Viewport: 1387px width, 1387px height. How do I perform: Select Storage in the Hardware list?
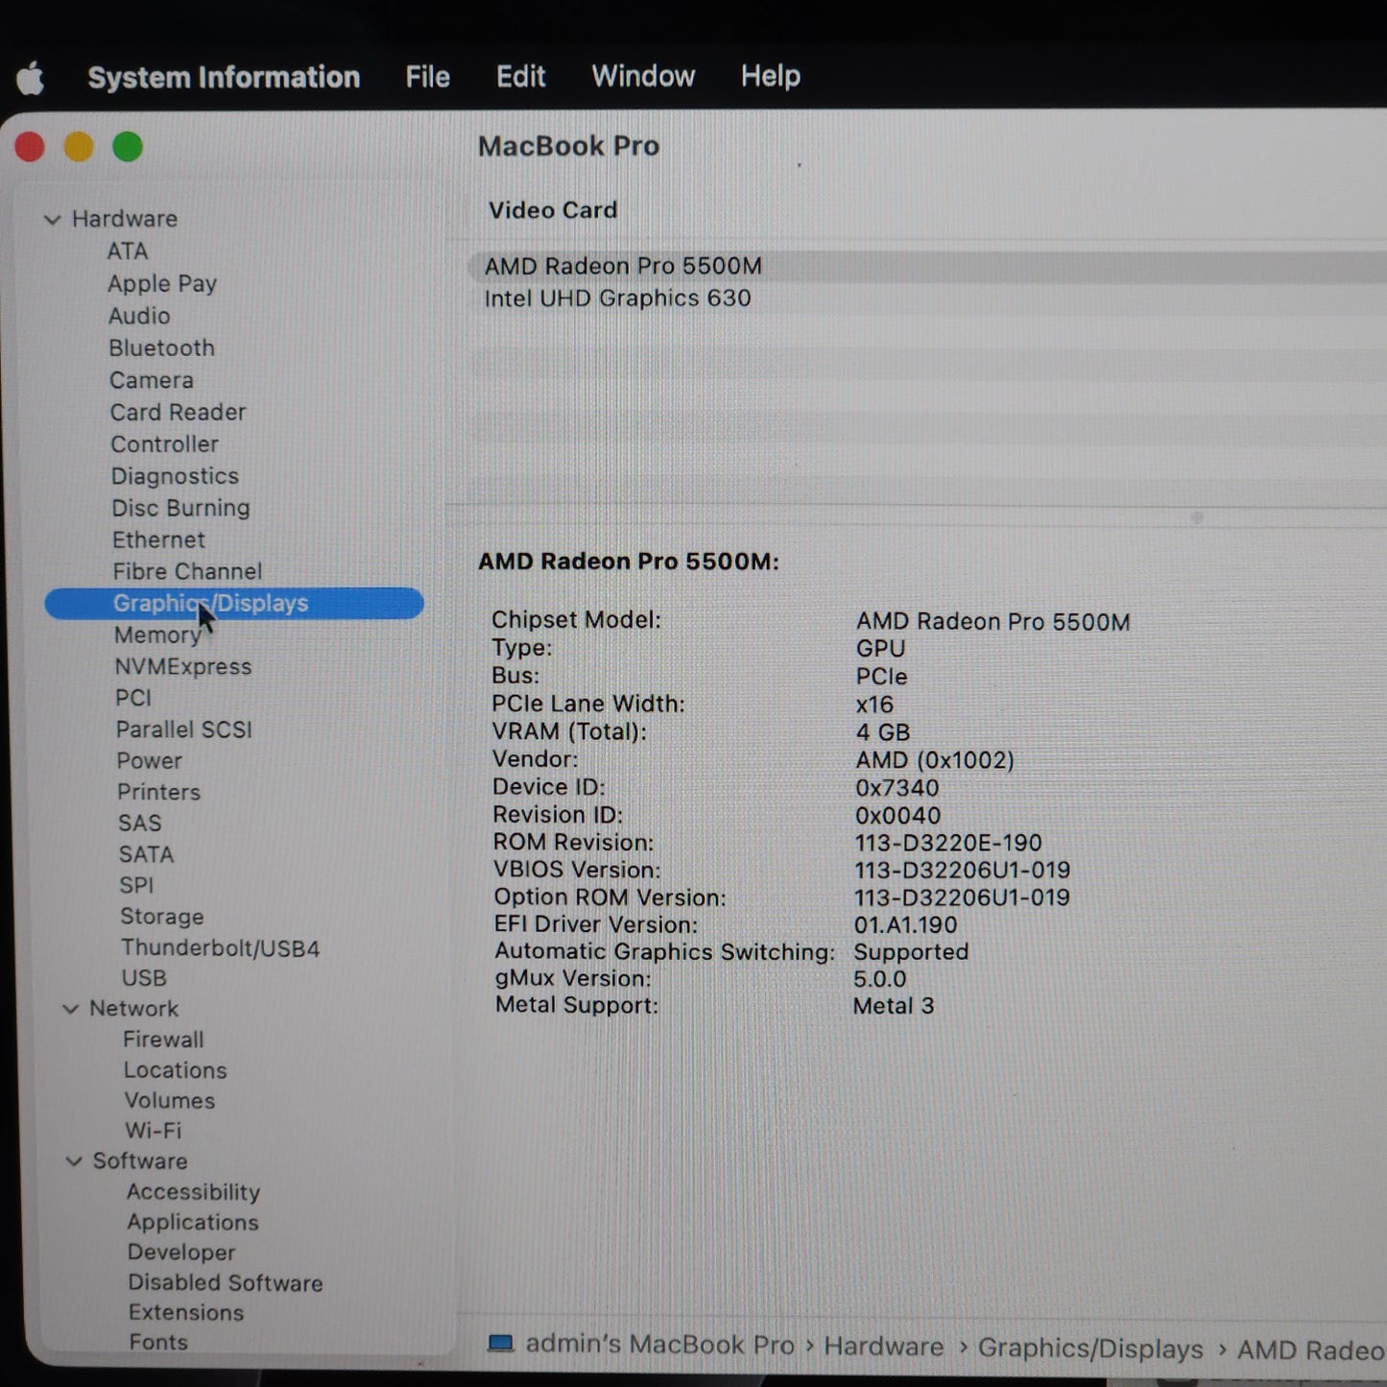[x=161, y=917]
